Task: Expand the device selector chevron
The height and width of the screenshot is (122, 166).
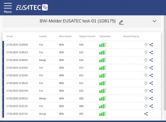Action: click(x=154, y=21)
